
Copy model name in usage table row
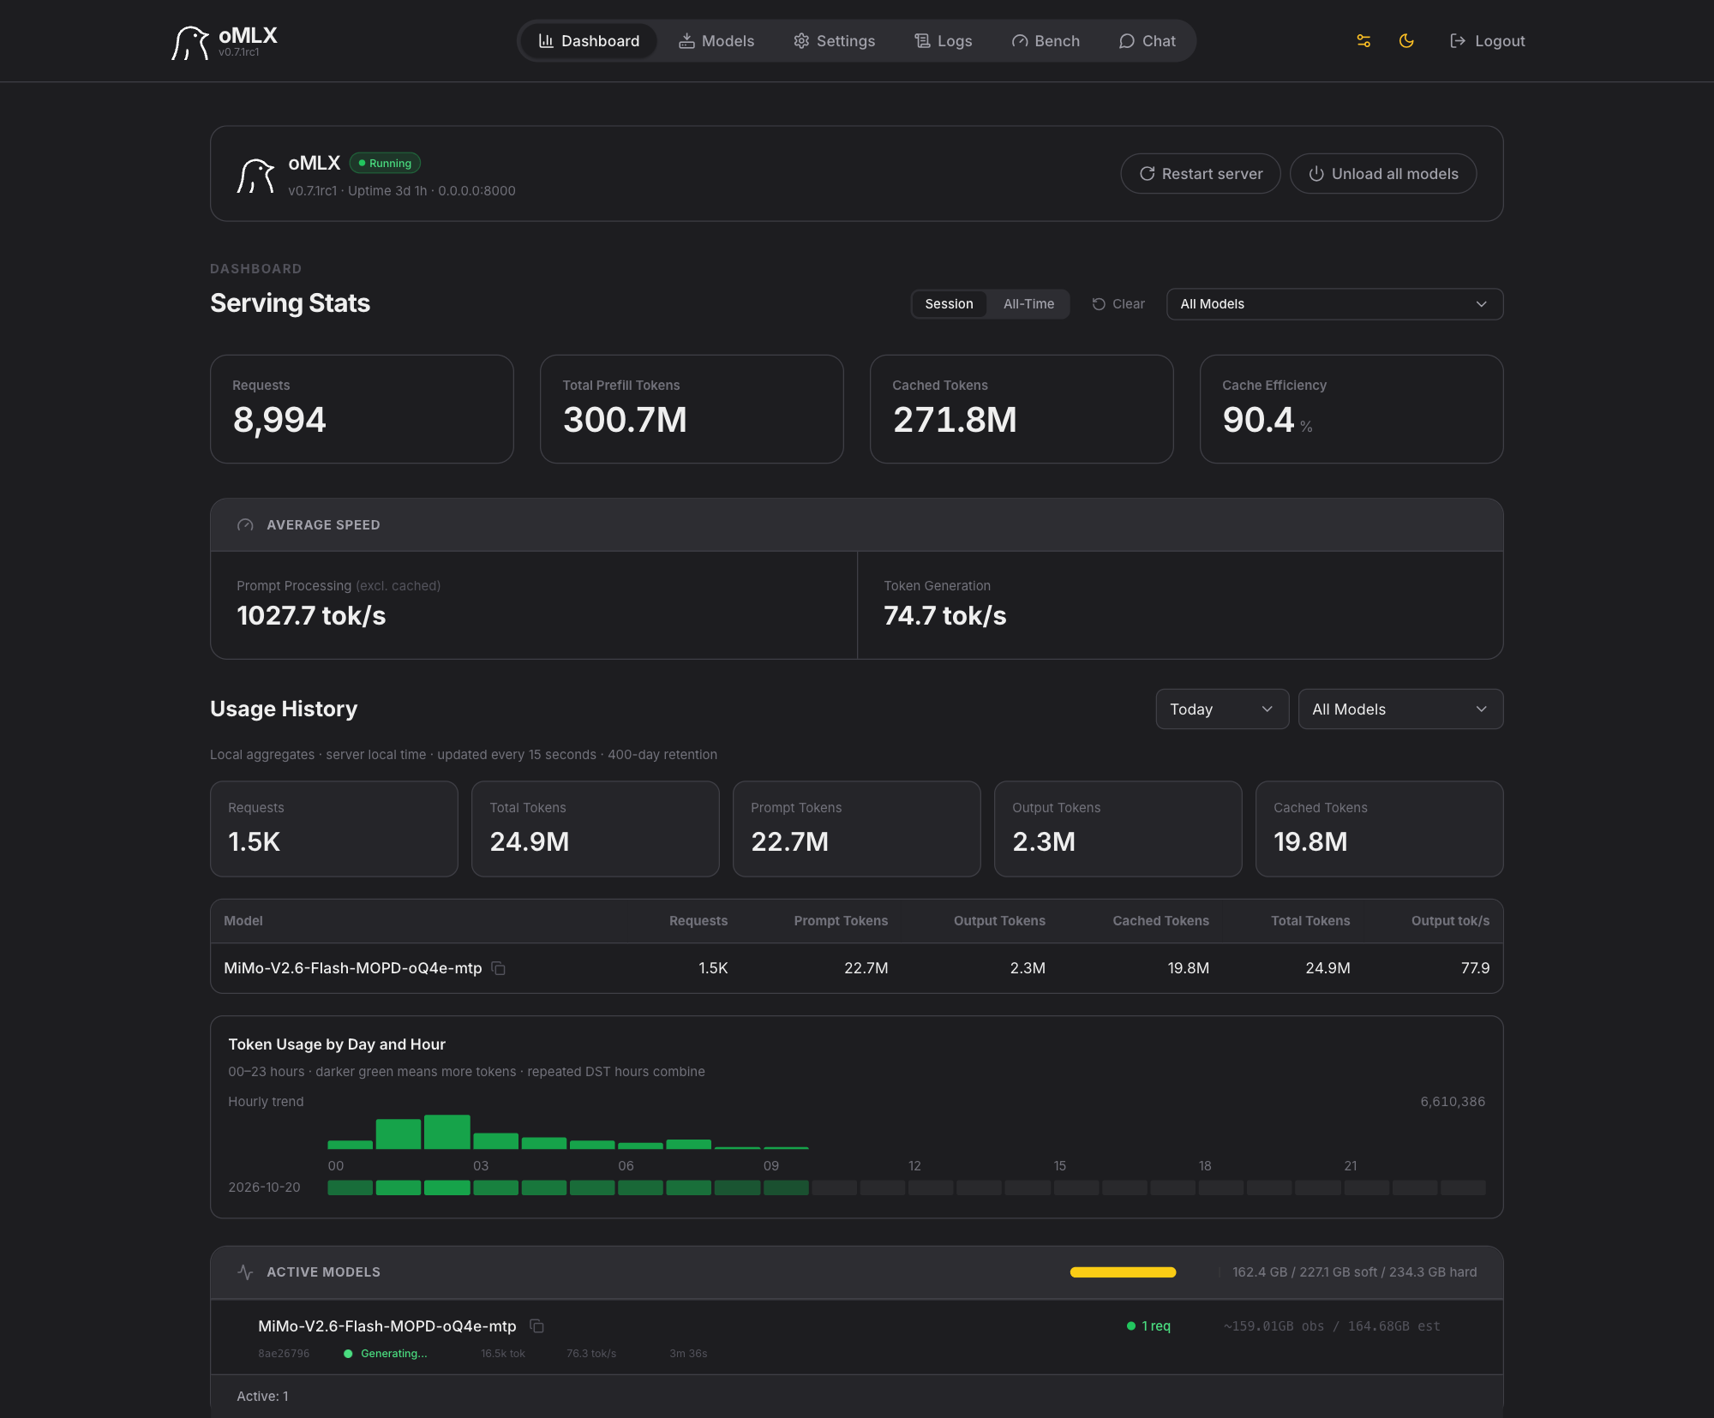498,968
